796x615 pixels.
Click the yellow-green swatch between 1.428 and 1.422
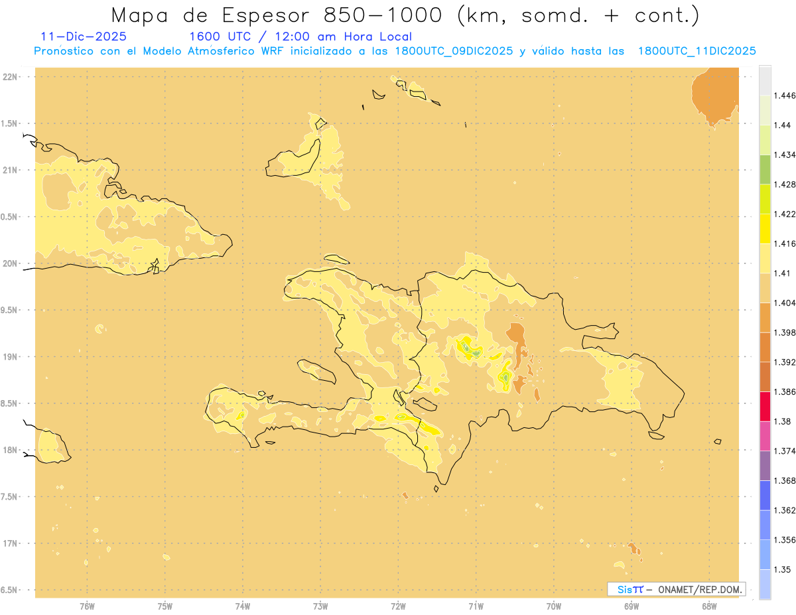765,199
